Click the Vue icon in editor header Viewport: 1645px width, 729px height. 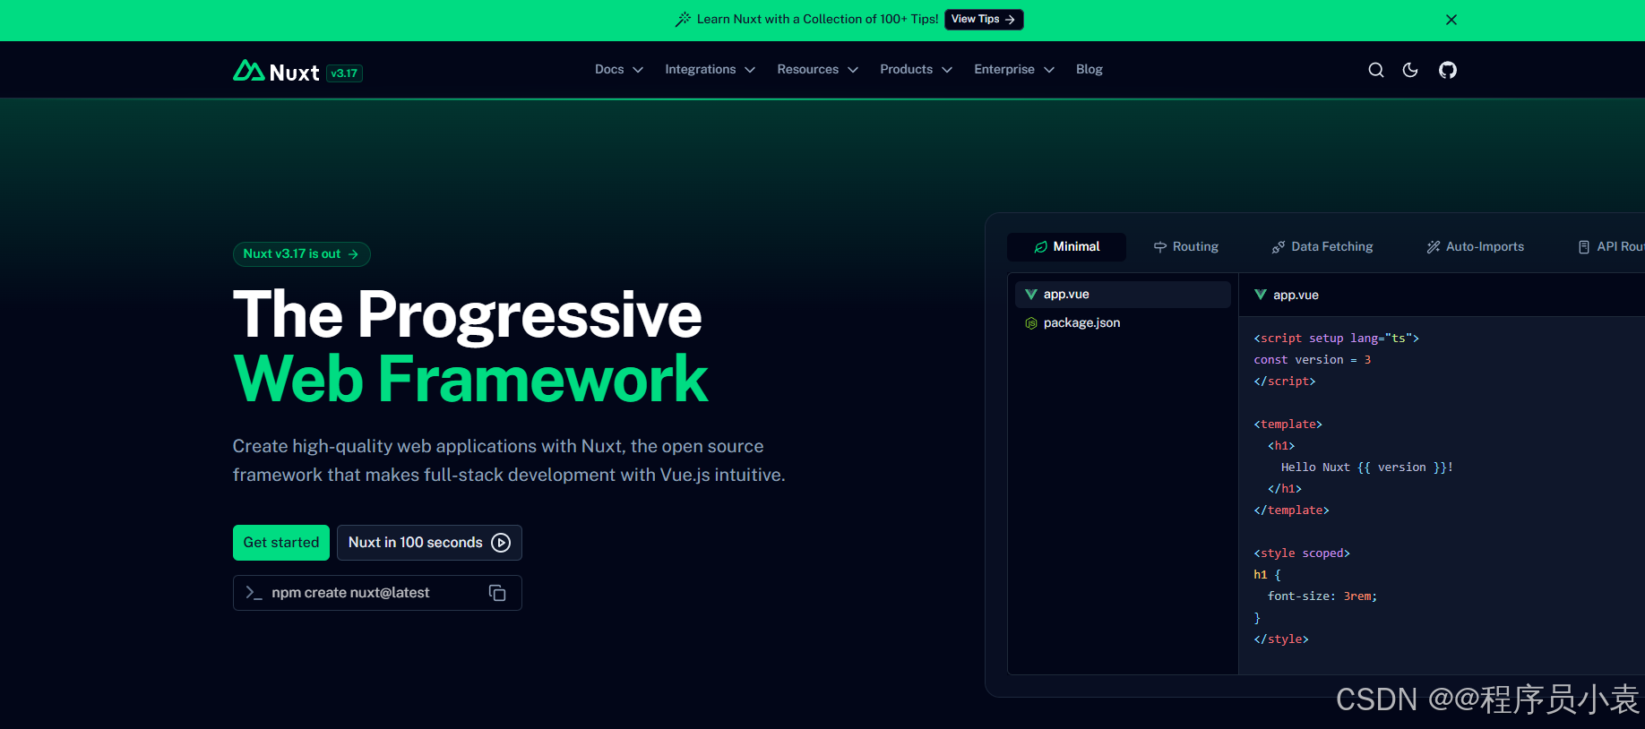coord(1261,295)
